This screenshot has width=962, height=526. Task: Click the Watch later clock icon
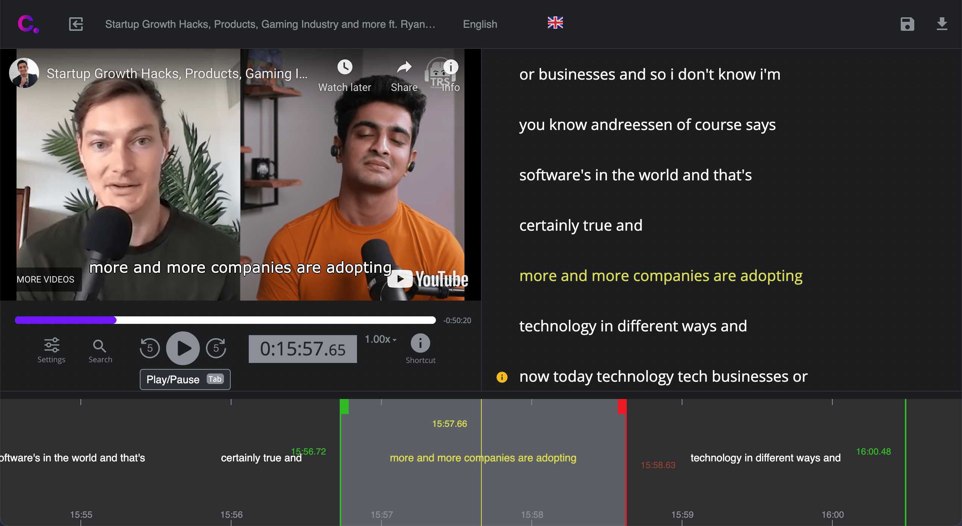[x=345, y=68]
